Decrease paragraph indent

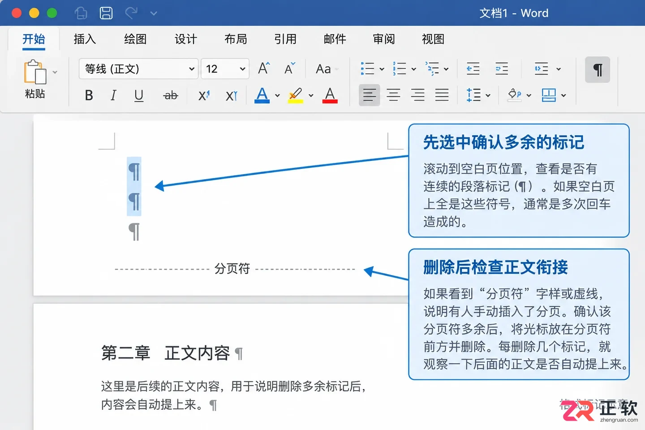pyautogui.click(x=473, y=69)
